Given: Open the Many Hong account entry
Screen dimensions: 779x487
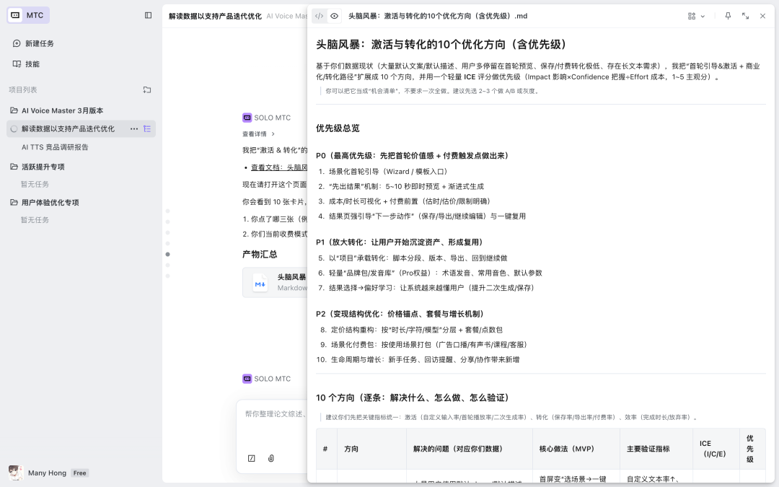Looking at the screenshot, I should [45, 473].
